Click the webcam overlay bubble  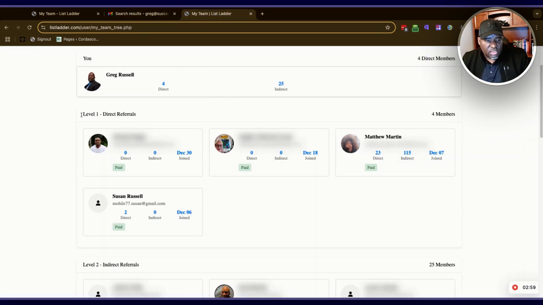[497, 46]
